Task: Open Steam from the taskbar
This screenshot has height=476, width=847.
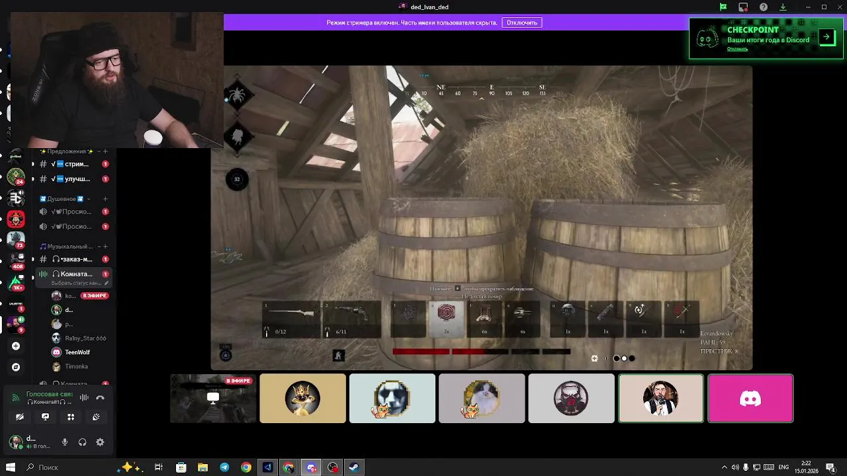Action: click(353, 467)
